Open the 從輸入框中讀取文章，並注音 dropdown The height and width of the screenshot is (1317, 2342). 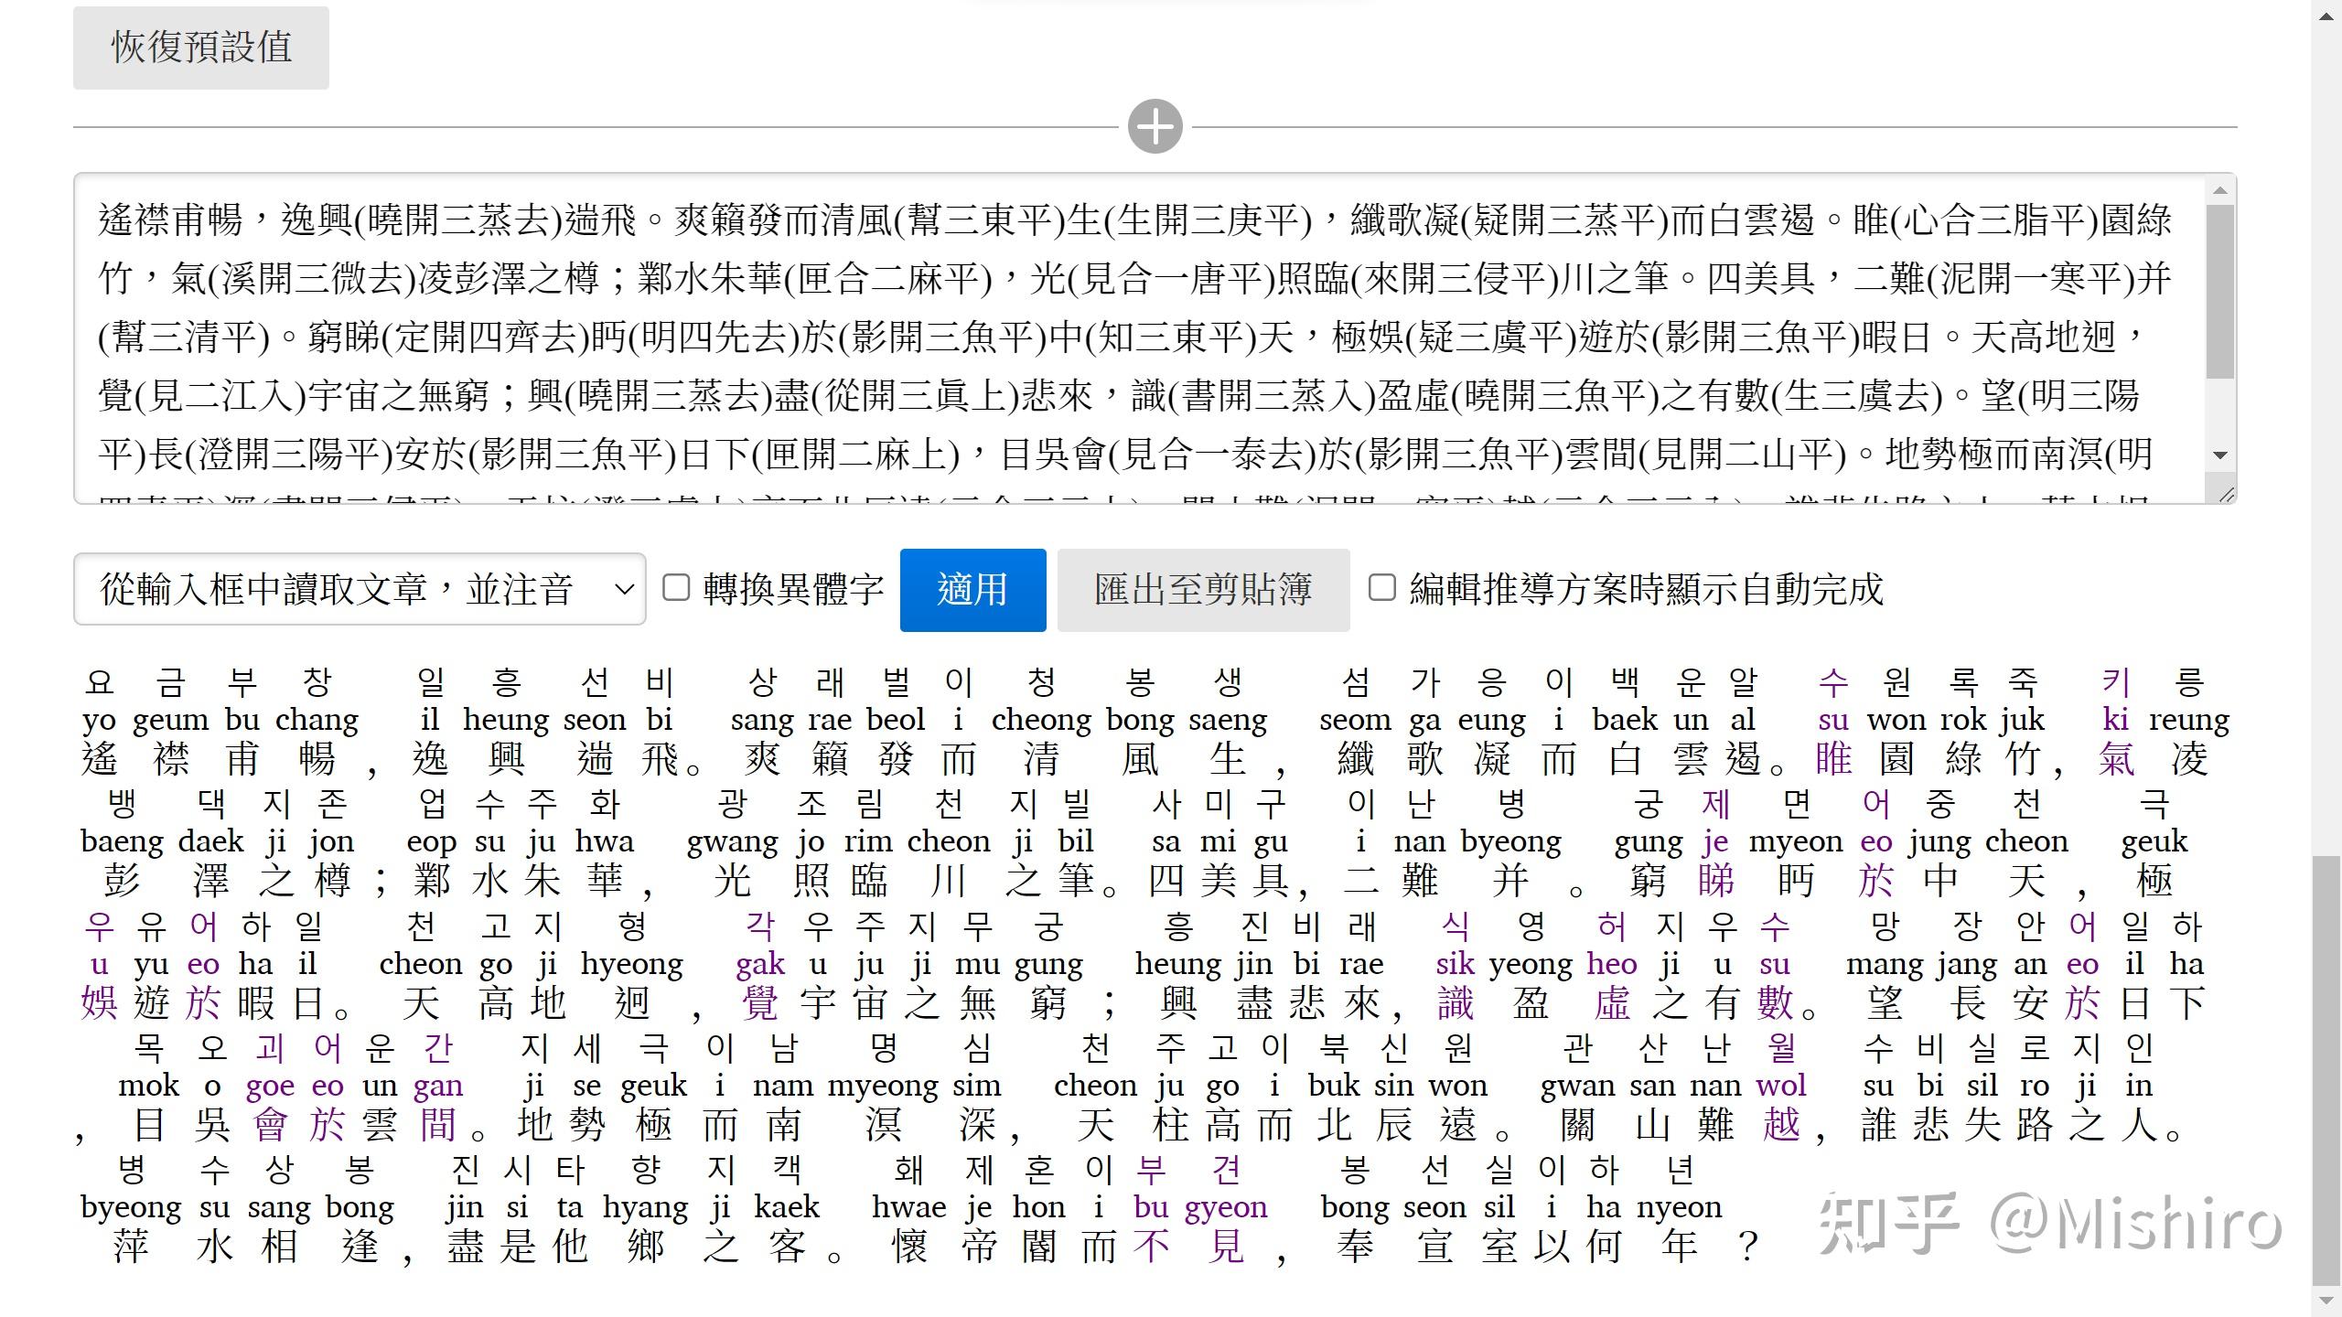tap(360, 589)
